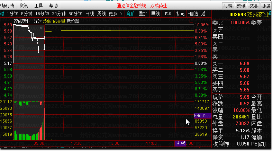
Task: Click the small red panel icon at chart top-right
Action: pyautogui.click(x=191, y=21)
